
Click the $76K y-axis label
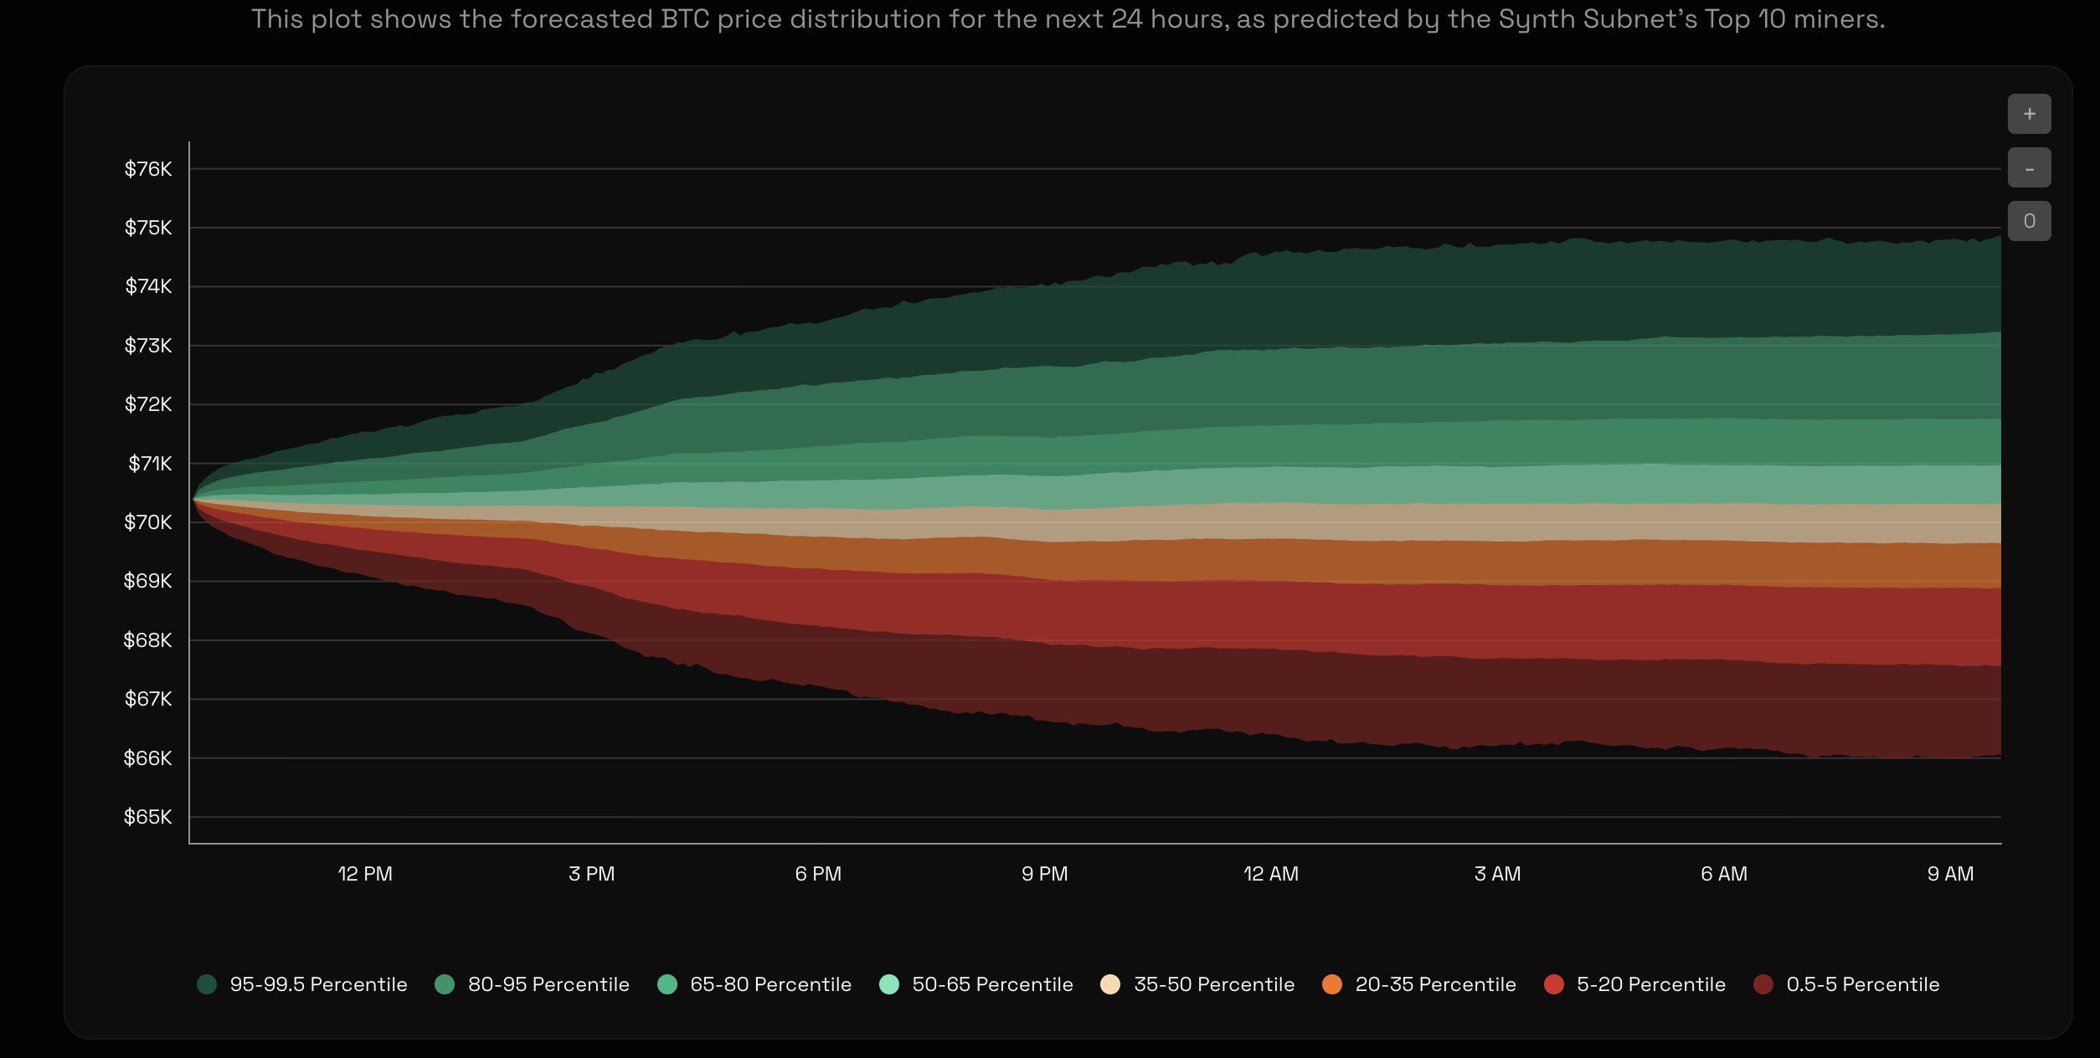148,169
